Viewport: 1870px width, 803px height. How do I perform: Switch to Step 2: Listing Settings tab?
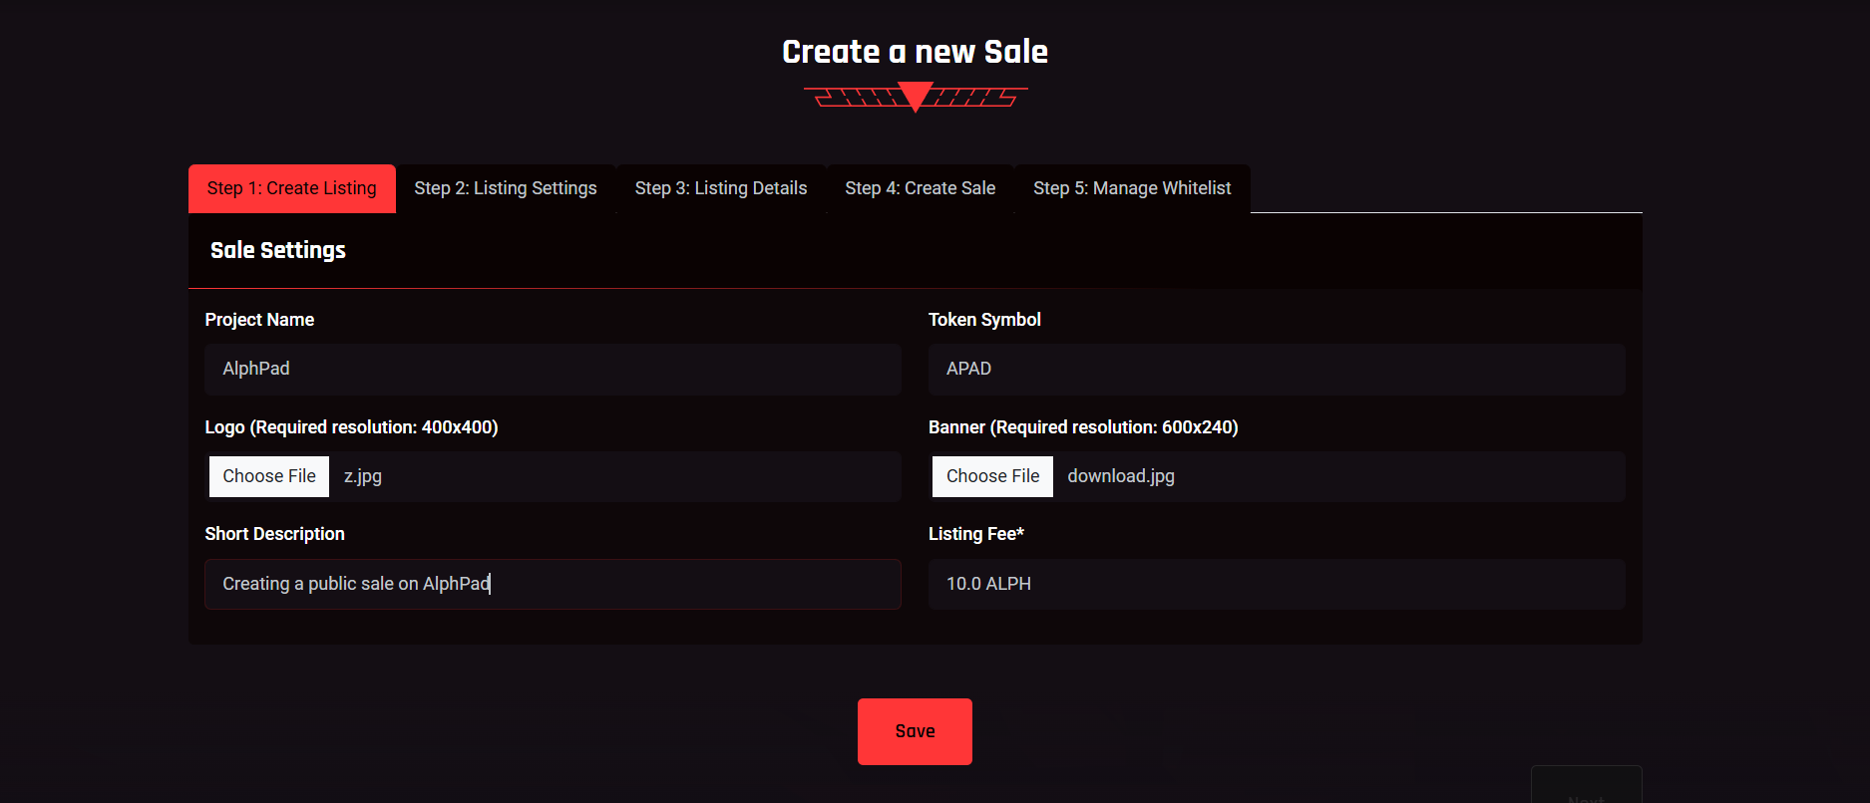pos(505,188)
